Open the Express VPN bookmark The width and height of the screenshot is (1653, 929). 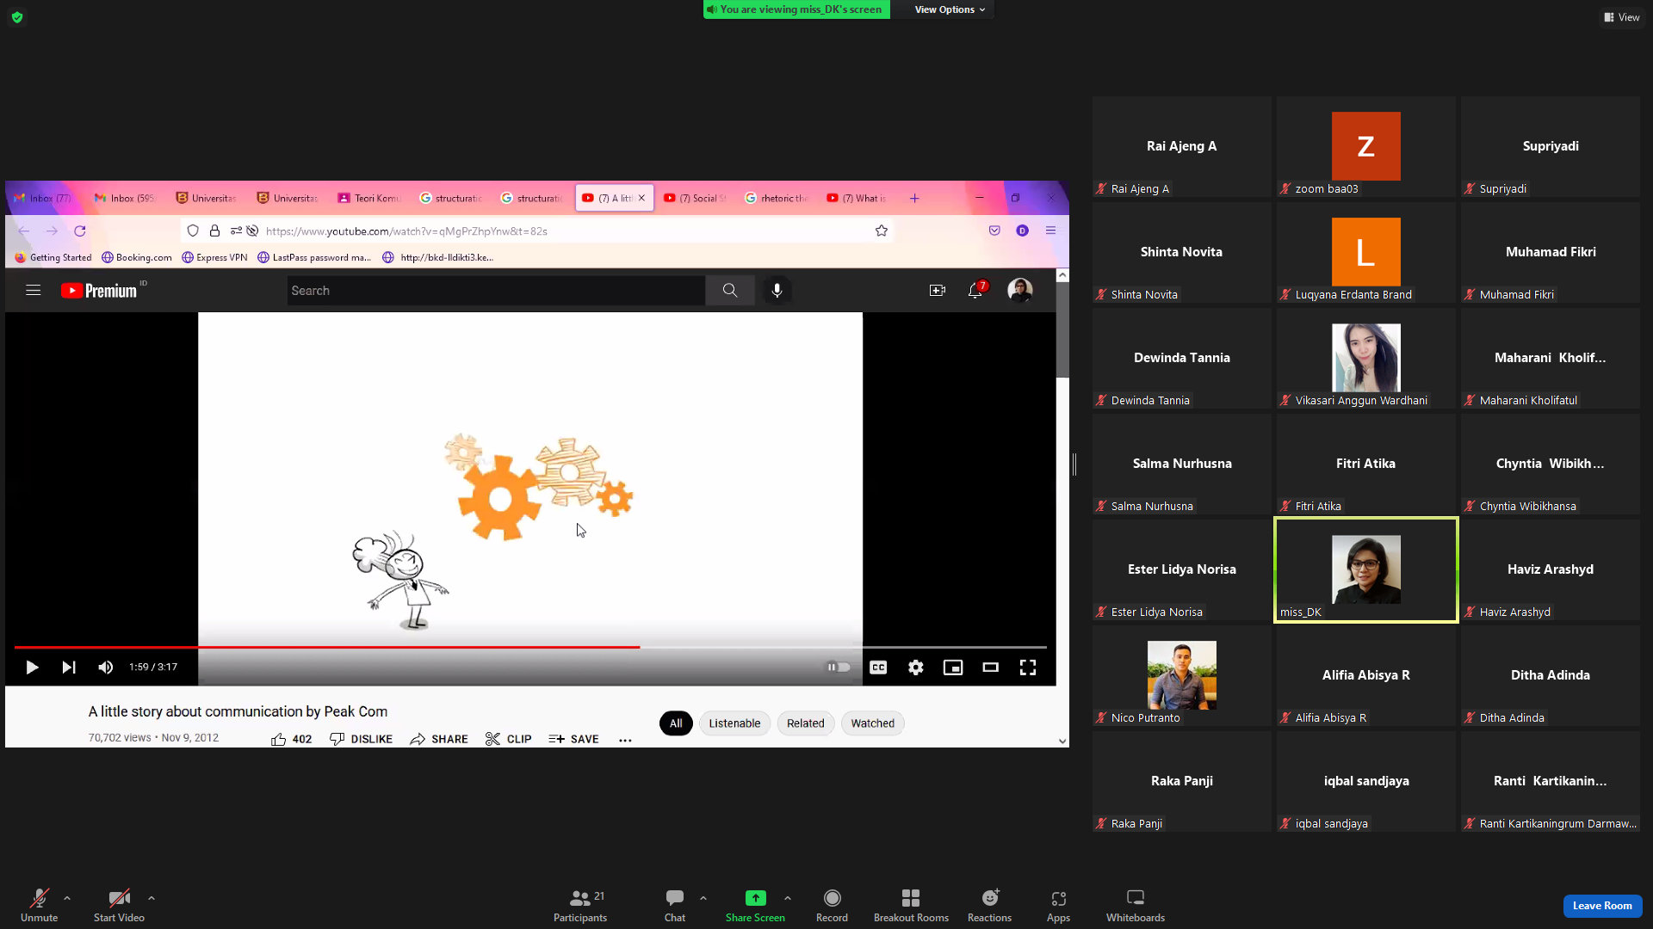tap(214, 257)
